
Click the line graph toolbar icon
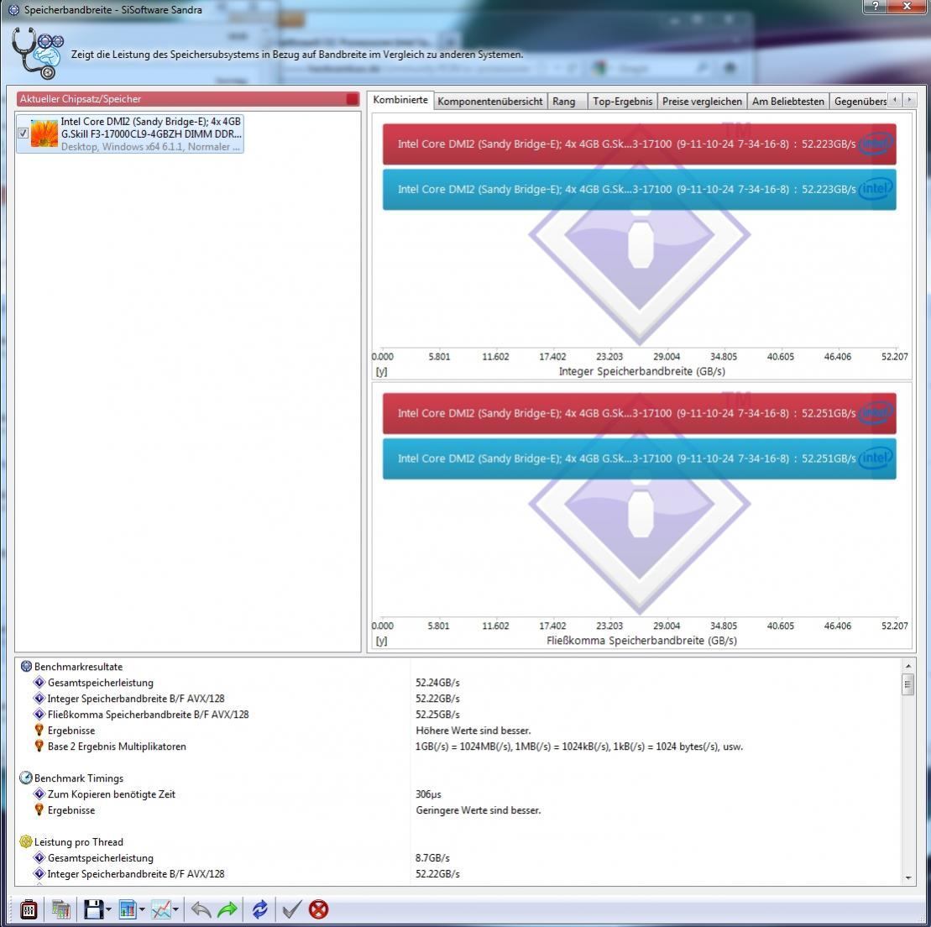(x=161, y=909)
